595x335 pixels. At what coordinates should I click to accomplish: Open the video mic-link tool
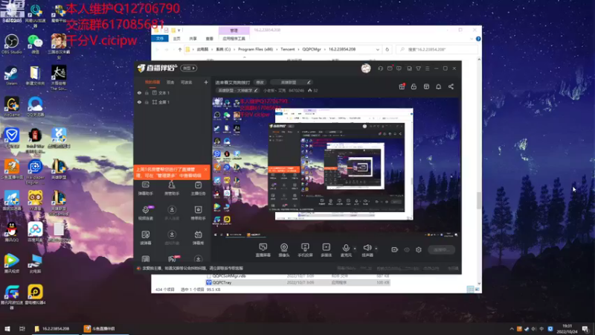point(146,213)
